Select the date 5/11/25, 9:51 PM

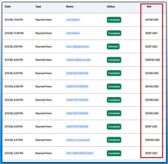coord(14,47)
